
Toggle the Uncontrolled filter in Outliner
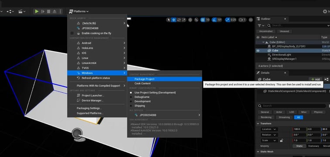pos(265,31)
